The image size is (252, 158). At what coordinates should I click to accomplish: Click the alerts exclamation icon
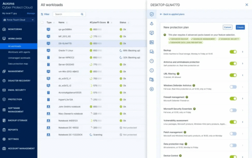[x=152, y=70]
